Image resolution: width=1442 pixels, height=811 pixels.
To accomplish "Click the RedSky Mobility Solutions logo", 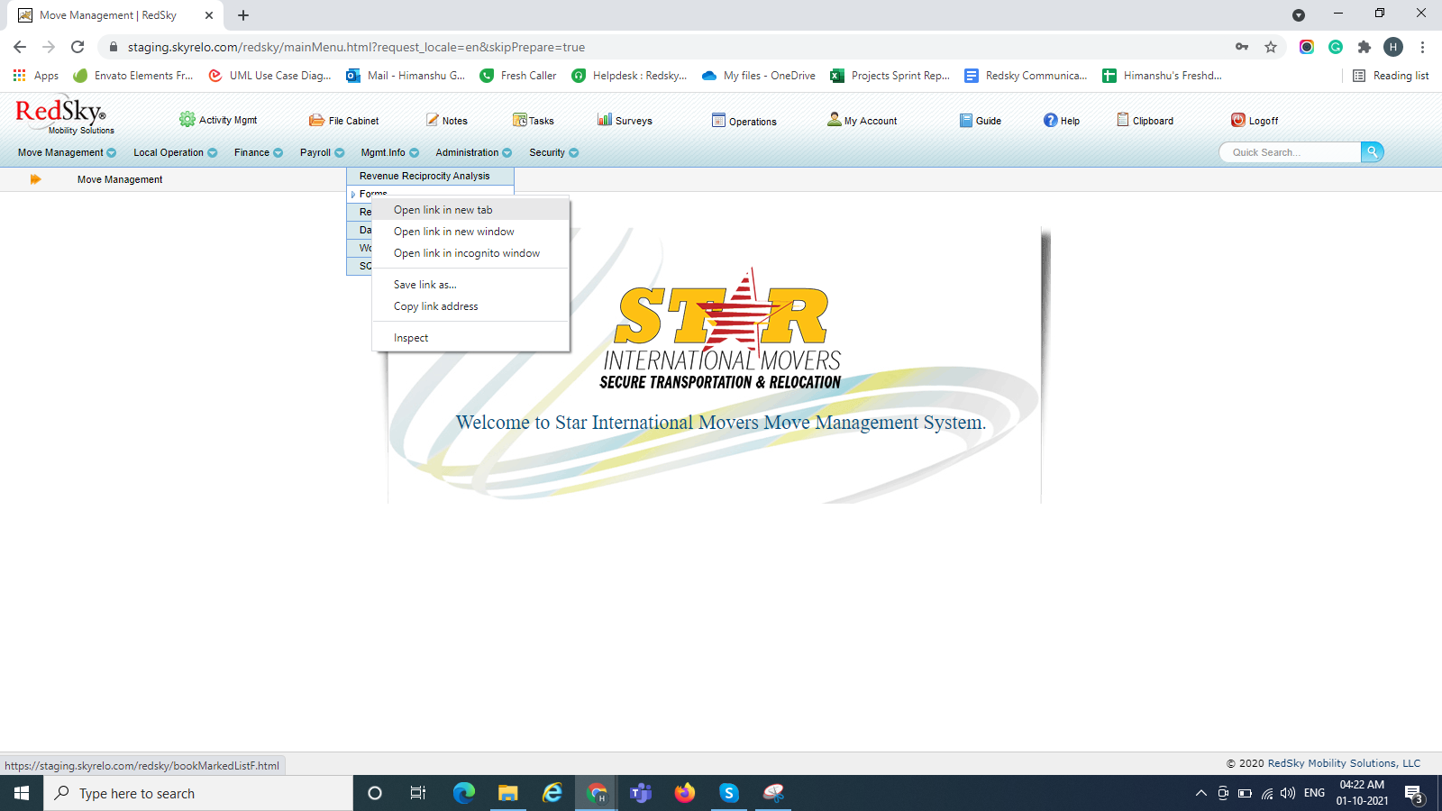I will [64, 115].
